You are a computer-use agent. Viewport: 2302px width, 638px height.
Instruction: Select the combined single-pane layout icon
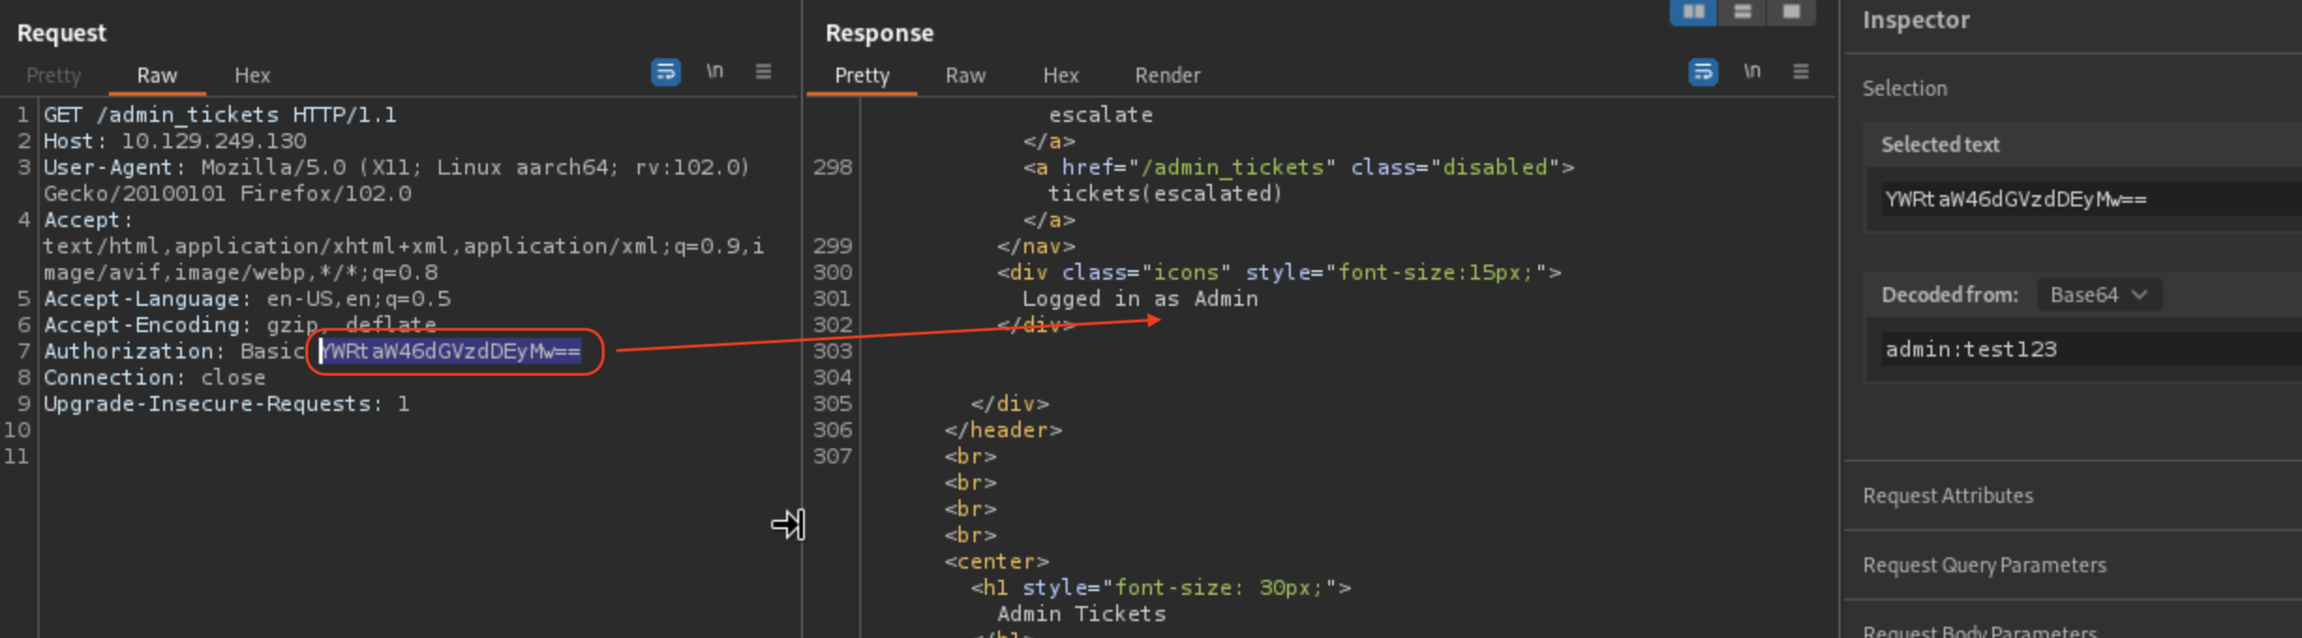pos(1791,12)
